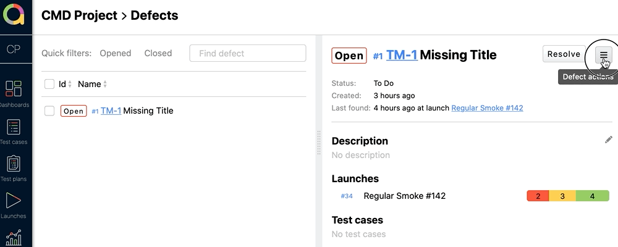
Task: Open the analytics chart icon in sidebar
Action: pos(14,238)
